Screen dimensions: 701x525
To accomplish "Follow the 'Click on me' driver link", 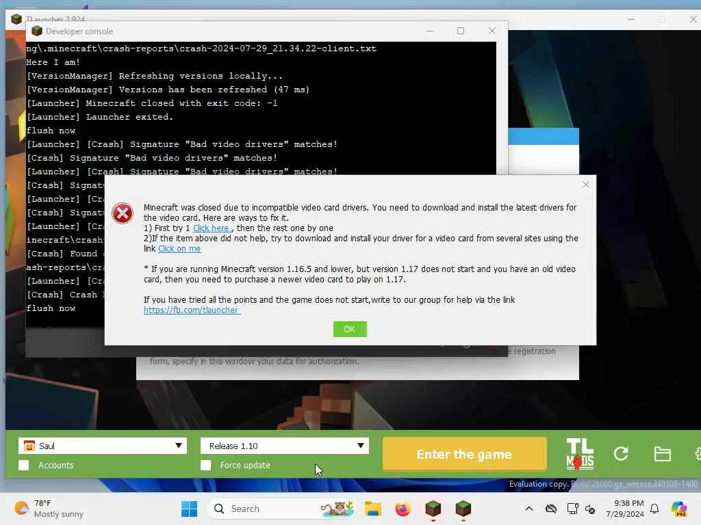I will click(179, 249).
